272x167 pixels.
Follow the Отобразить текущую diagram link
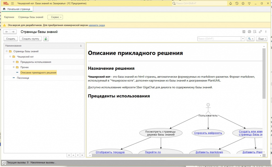pos(110,152)
